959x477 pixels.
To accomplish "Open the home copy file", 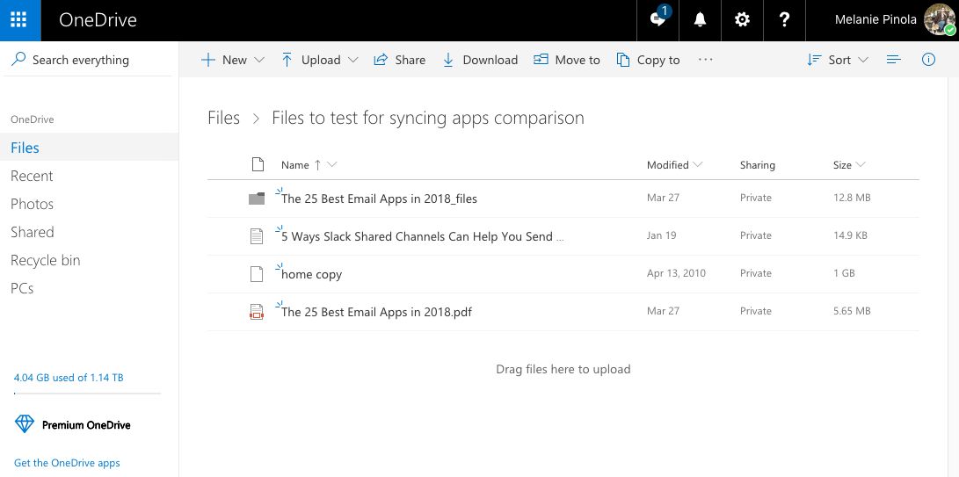I will pyautogui.click(x=312, y=274).
